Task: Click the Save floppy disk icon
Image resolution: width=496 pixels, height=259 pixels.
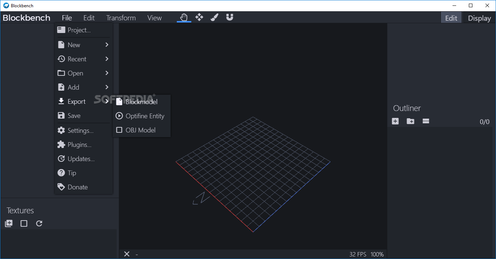Action: (61, 116)
